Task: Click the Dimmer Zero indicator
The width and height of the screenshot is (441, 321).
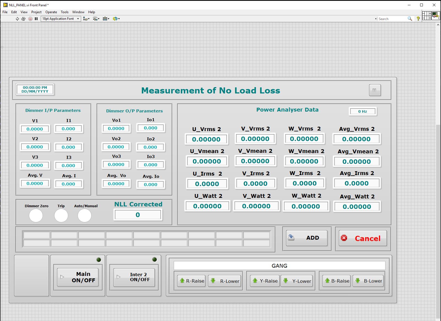Action: pos(36,215)
